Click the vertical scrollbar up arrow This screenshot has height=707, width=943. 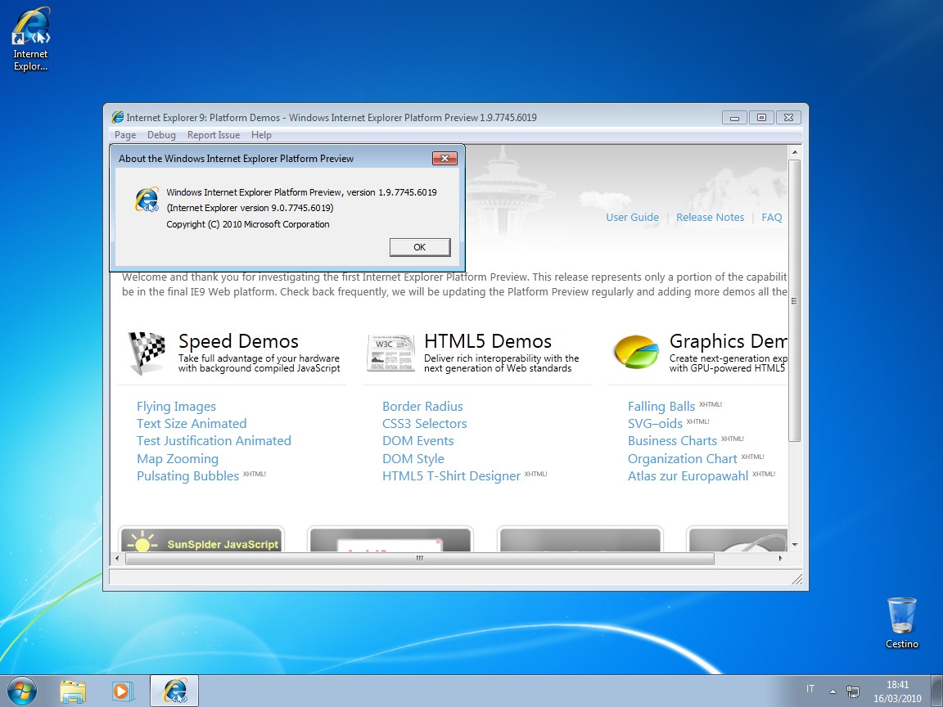795,153
